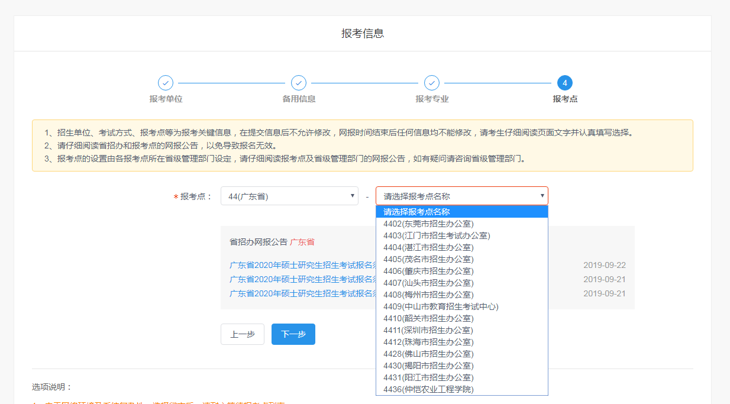Screen dimensions: 730x404
Task: Click the 报考专业 completed step checkmark icon
Action: (431, 83)
